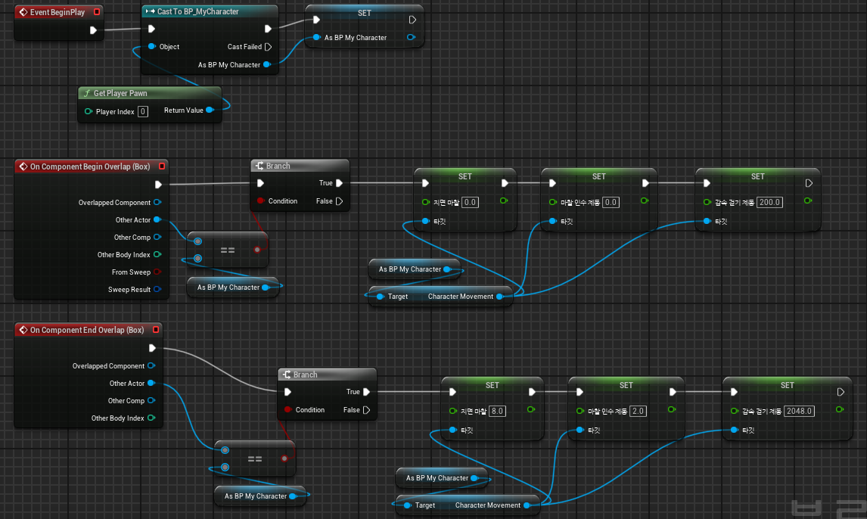867x519 pixels.
Task: Click 8.0 SET node exec output pin
Action: tap(532, 392)
